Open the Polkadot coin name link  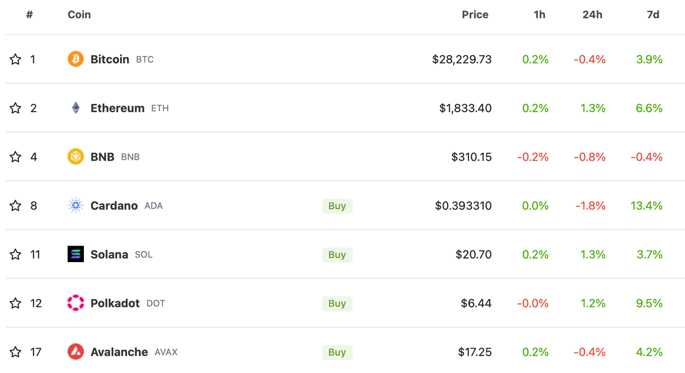[x=115, y=303]
